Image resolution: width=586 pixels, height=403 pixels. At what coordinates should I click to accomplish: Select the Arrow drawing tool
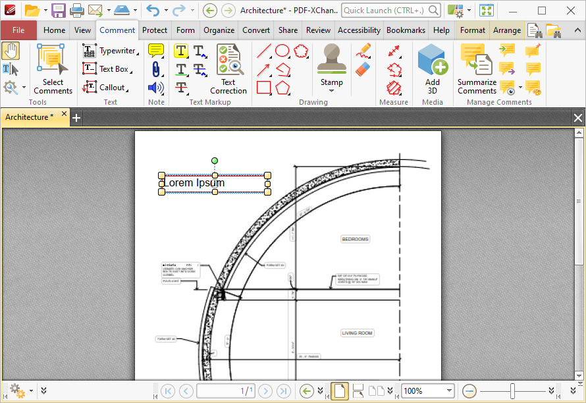point(264,69)
